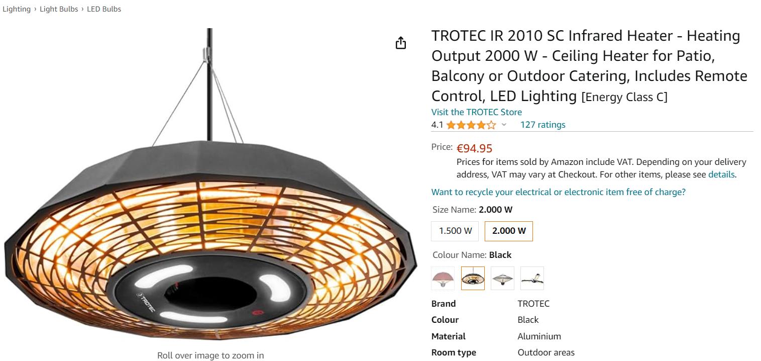Open the Lighting breadcrumb category
Screen dimensions: 761x361
17,9
